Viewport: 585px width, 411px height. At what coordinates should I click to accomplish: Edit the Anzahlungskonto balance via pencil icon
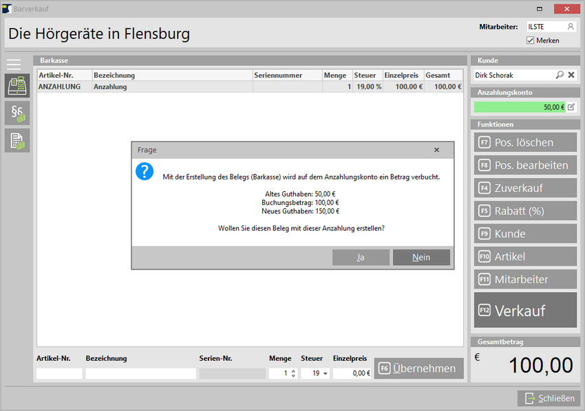[571, 107]
